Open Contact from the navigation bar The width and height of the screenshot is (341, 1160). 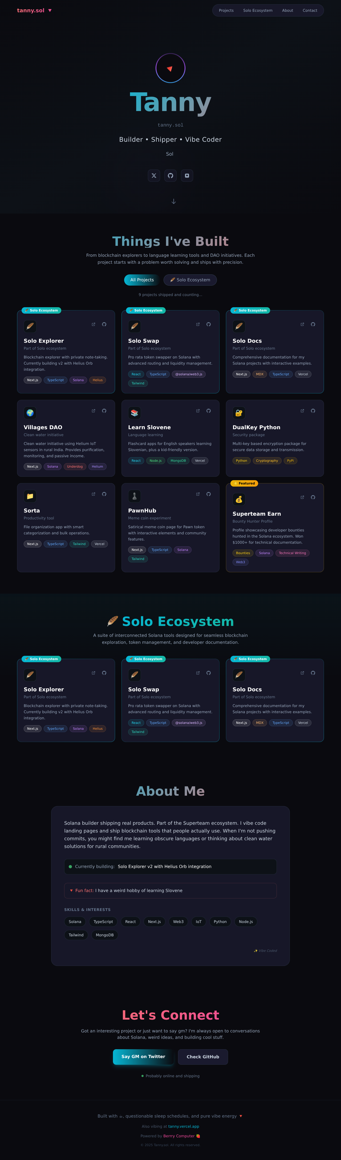310,10
